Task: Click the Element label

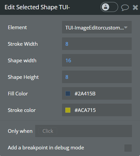Action: pyautogui.click(x=17, y=27)
